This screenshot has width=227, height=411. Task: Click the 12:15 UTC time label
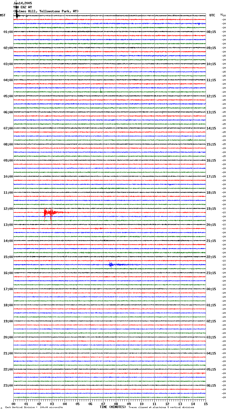[211, 96]
